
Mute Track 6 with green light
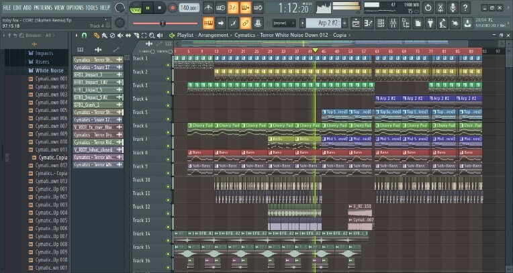(168, 132)
